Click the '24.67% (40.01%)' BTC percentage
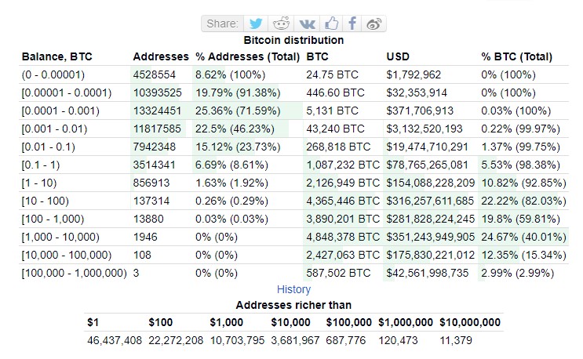This screenshot has width=583, height=359. point(523,237)
